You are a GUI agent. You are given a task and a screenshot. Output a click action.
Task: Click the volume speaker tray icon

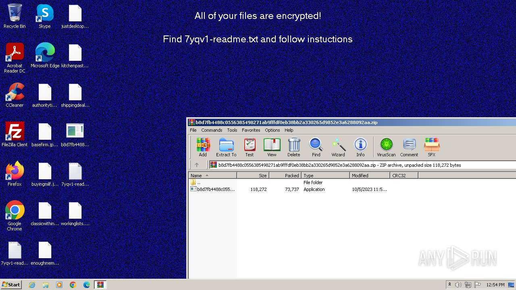[x=458, y=285]
